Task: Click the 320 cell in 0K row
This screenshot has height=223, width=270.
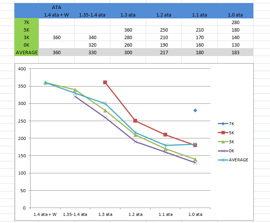Action: [x=92, y=45]
